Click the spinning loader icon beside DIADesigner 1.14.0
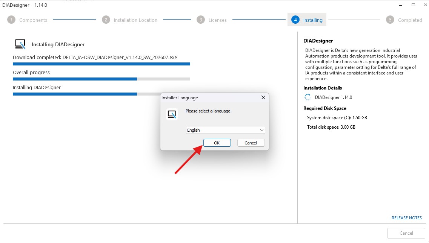Screen dimensions: 429x243 308,97
